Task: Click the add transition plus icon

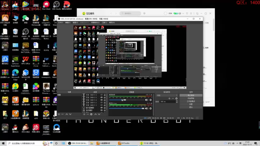Action: tap(169, 98)
